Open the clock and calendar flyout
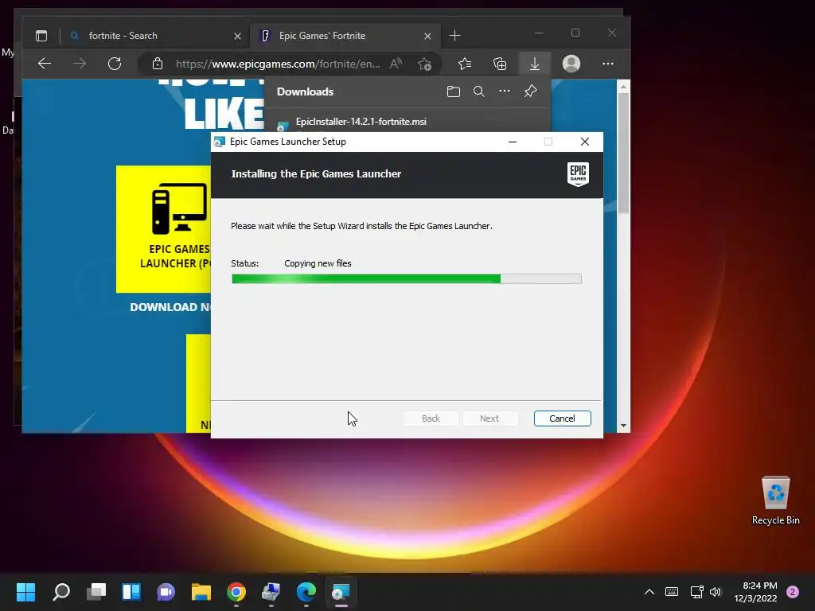The height and width of the screenshot is (611, 815). coord(755,592)
